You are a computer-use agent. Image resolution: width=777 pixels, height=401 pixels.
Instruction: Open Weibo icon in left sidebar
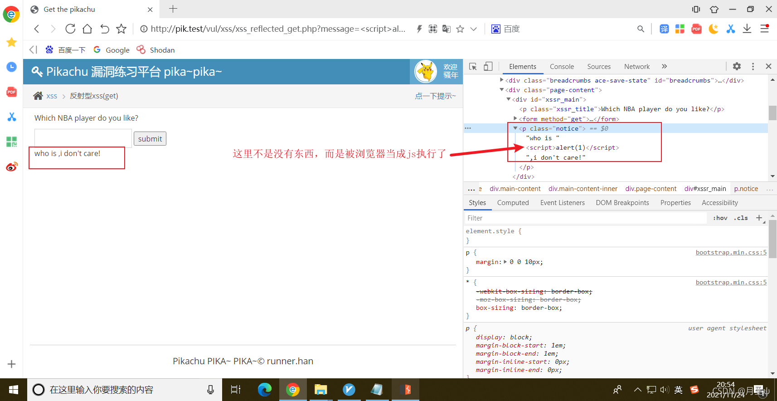click(x=12, y=166)
